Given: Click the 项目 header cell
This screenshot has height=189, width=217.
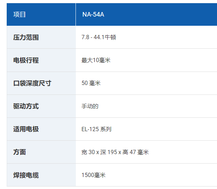Looking at the screenshot, I should [x=41, y=14].
